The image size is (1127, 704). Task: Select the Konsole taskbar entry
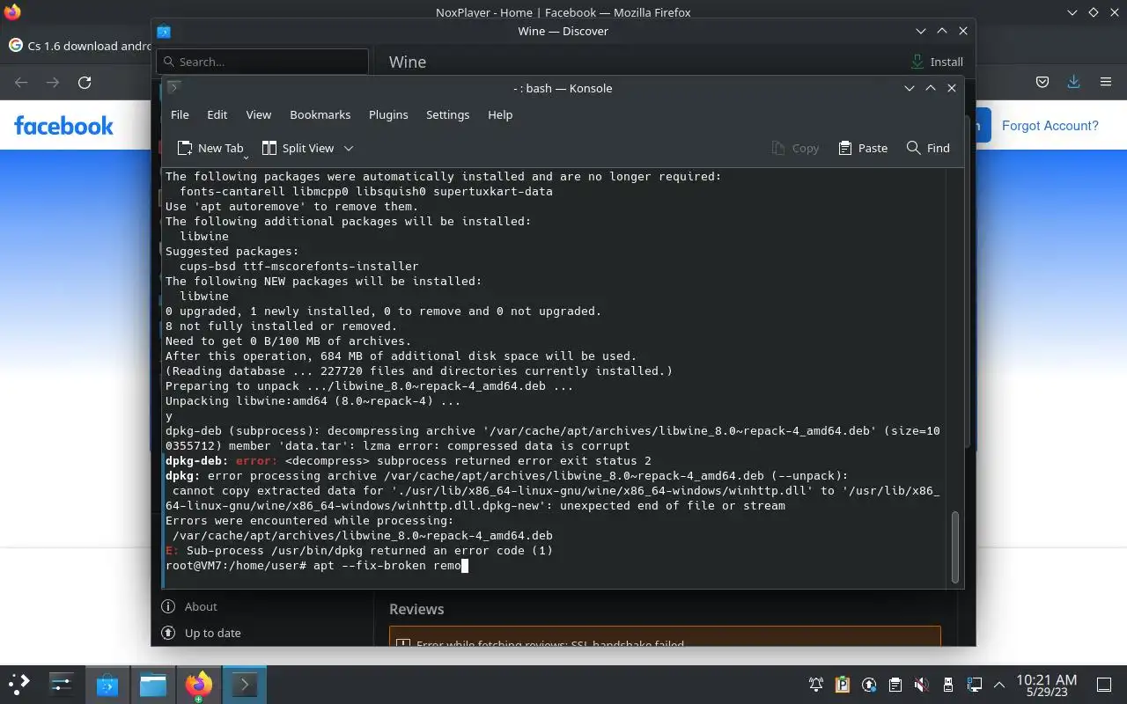pyautogui.click(x=244, y=684)
